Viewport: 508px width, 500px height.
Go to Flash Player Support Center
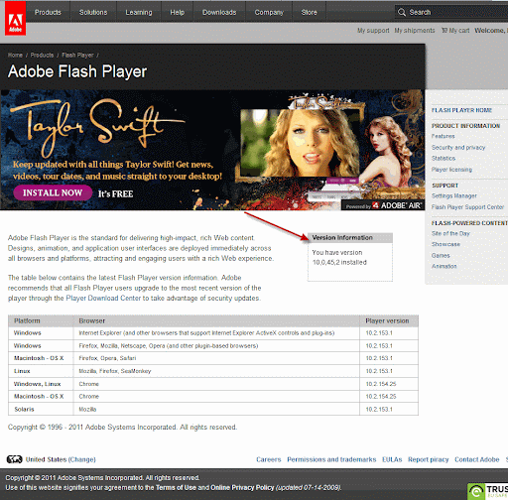coord(467,207)
